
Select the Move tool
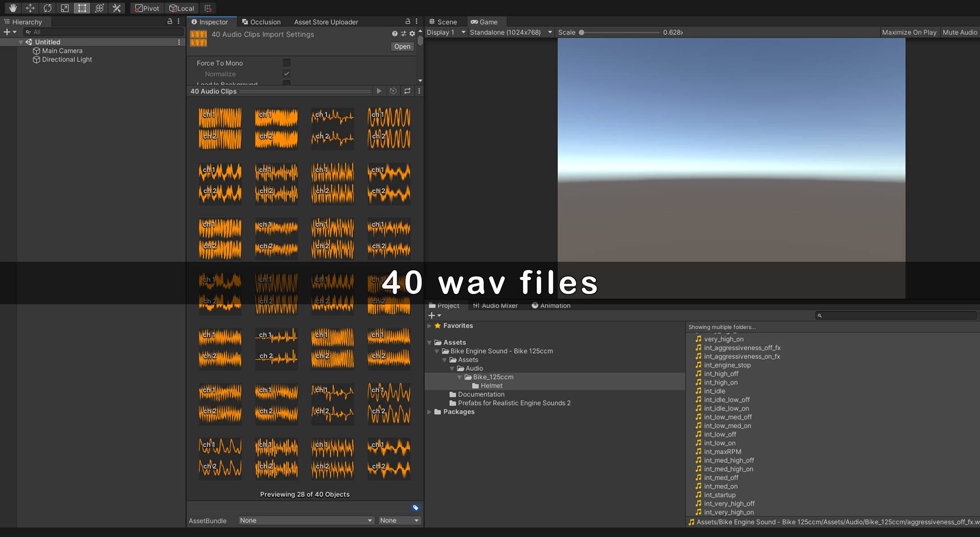(x=30, y=8)
